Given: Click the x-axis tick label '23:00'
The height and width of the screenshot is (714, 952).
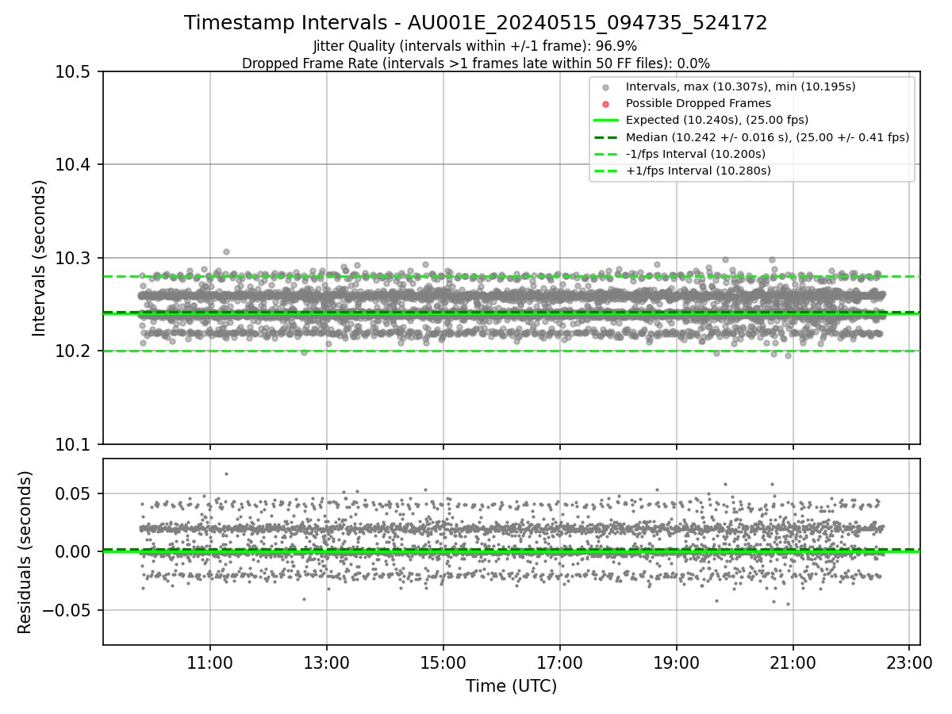Looking at the screenshot, I should tap(910, 661).
